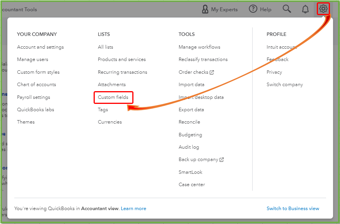The width and height of the screenshot is (340, 224).
Task: Click the search magnifier icon
Action: (287, 9)
